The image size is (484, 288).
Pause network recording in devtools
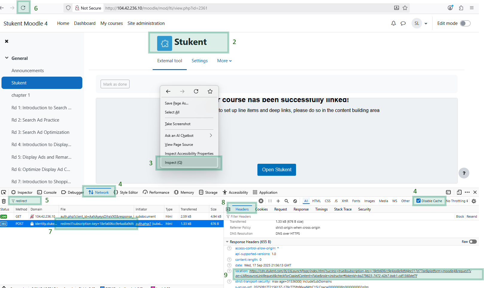point(270,201)
